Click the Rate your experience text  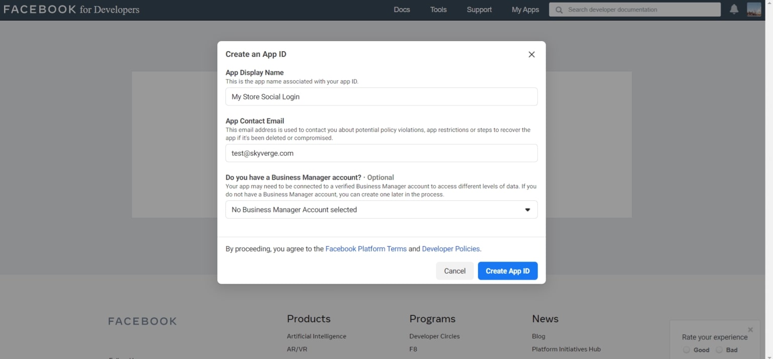pyautogui.click(x=715, y=337)
